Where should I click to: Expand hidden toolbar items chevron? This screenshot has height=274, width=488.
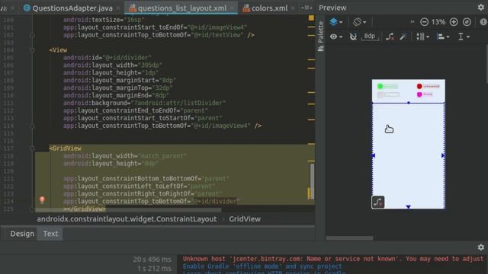pos(413,22)
